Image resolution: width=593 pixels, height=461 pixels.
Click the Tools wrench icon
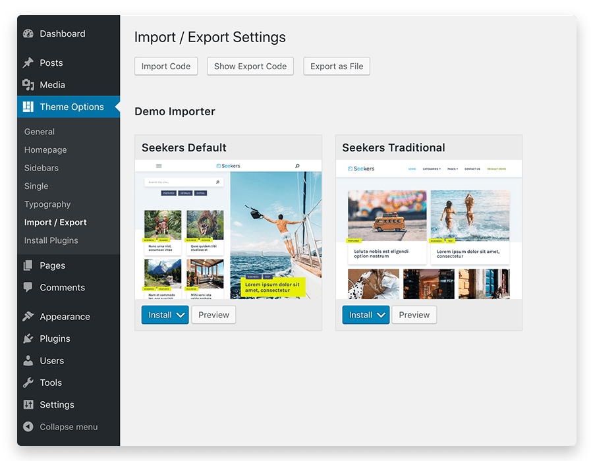tap(28, 383)
